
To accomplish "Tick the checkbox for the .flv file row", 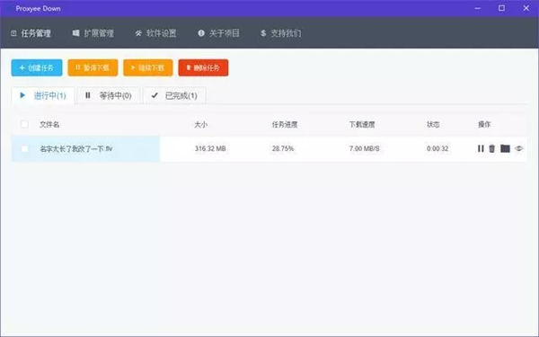I will click(24, 149).
